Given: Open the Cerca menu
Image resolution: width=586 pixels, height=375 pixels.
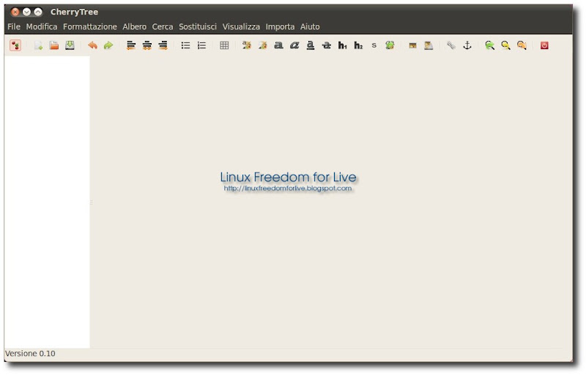Looking at the screenshot, I should pos(163,27).
